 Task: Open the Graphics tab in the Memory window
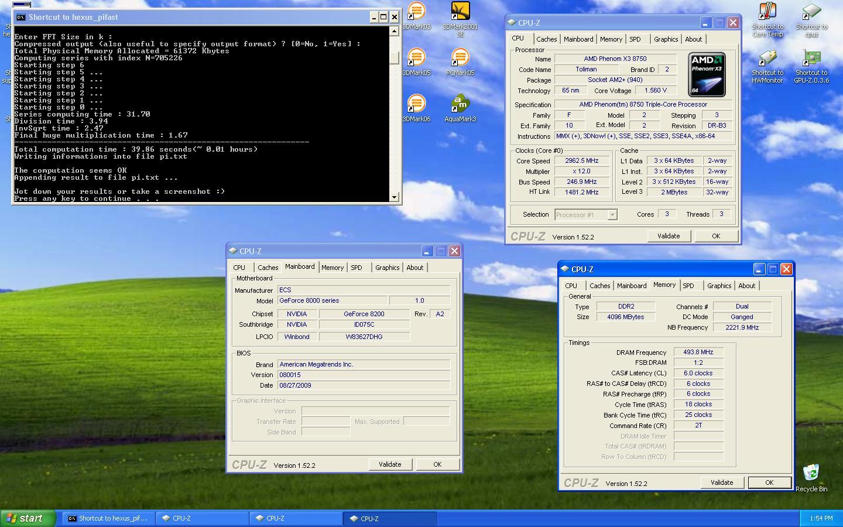[719, 286]
